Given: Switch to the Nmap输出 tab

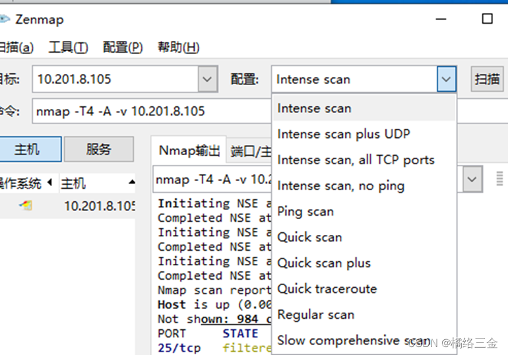Looking at the screenshot, I should (189, 150).
